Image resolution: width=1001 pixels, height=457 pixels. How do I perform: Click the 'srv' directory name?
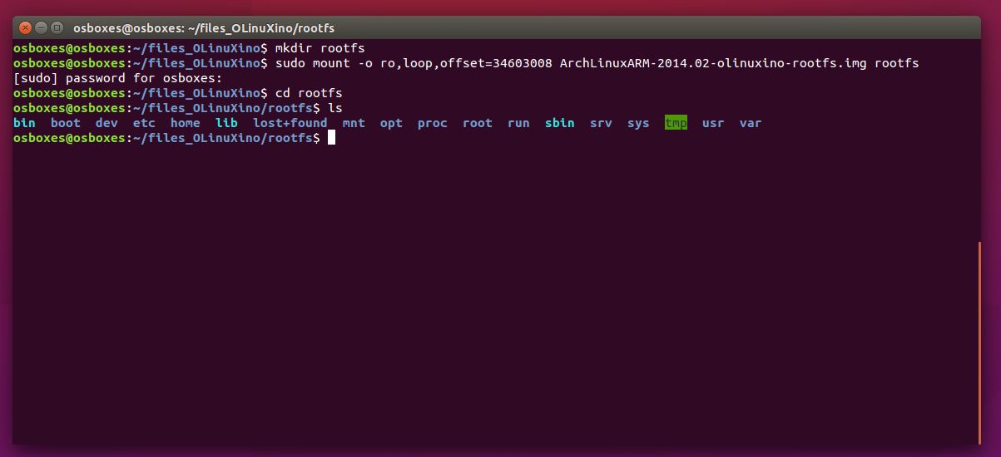pos(601,123)
